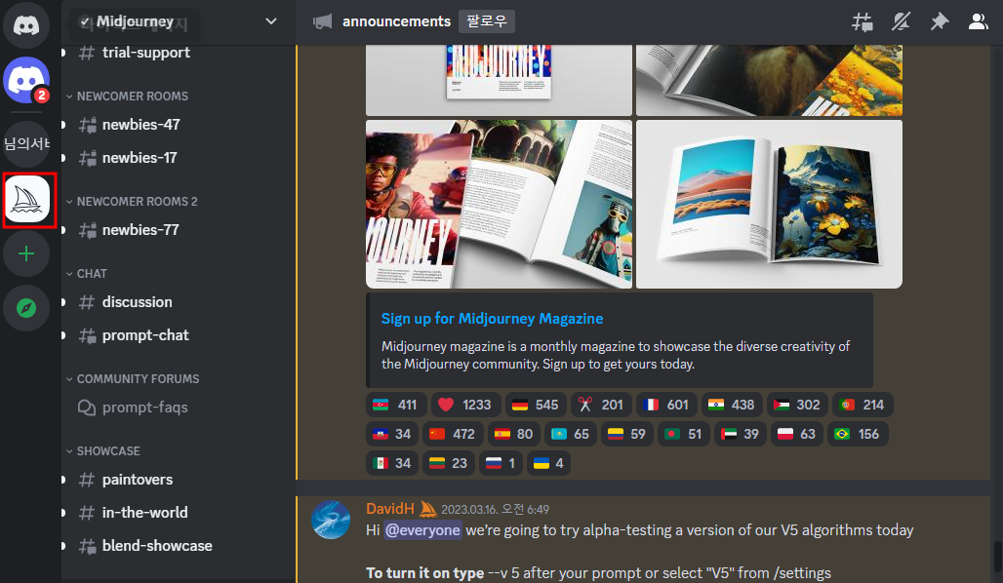The height and width of the screenshot is (583, 1003).
Task: Toggle the scissors reaction 201
Action: 601,405
